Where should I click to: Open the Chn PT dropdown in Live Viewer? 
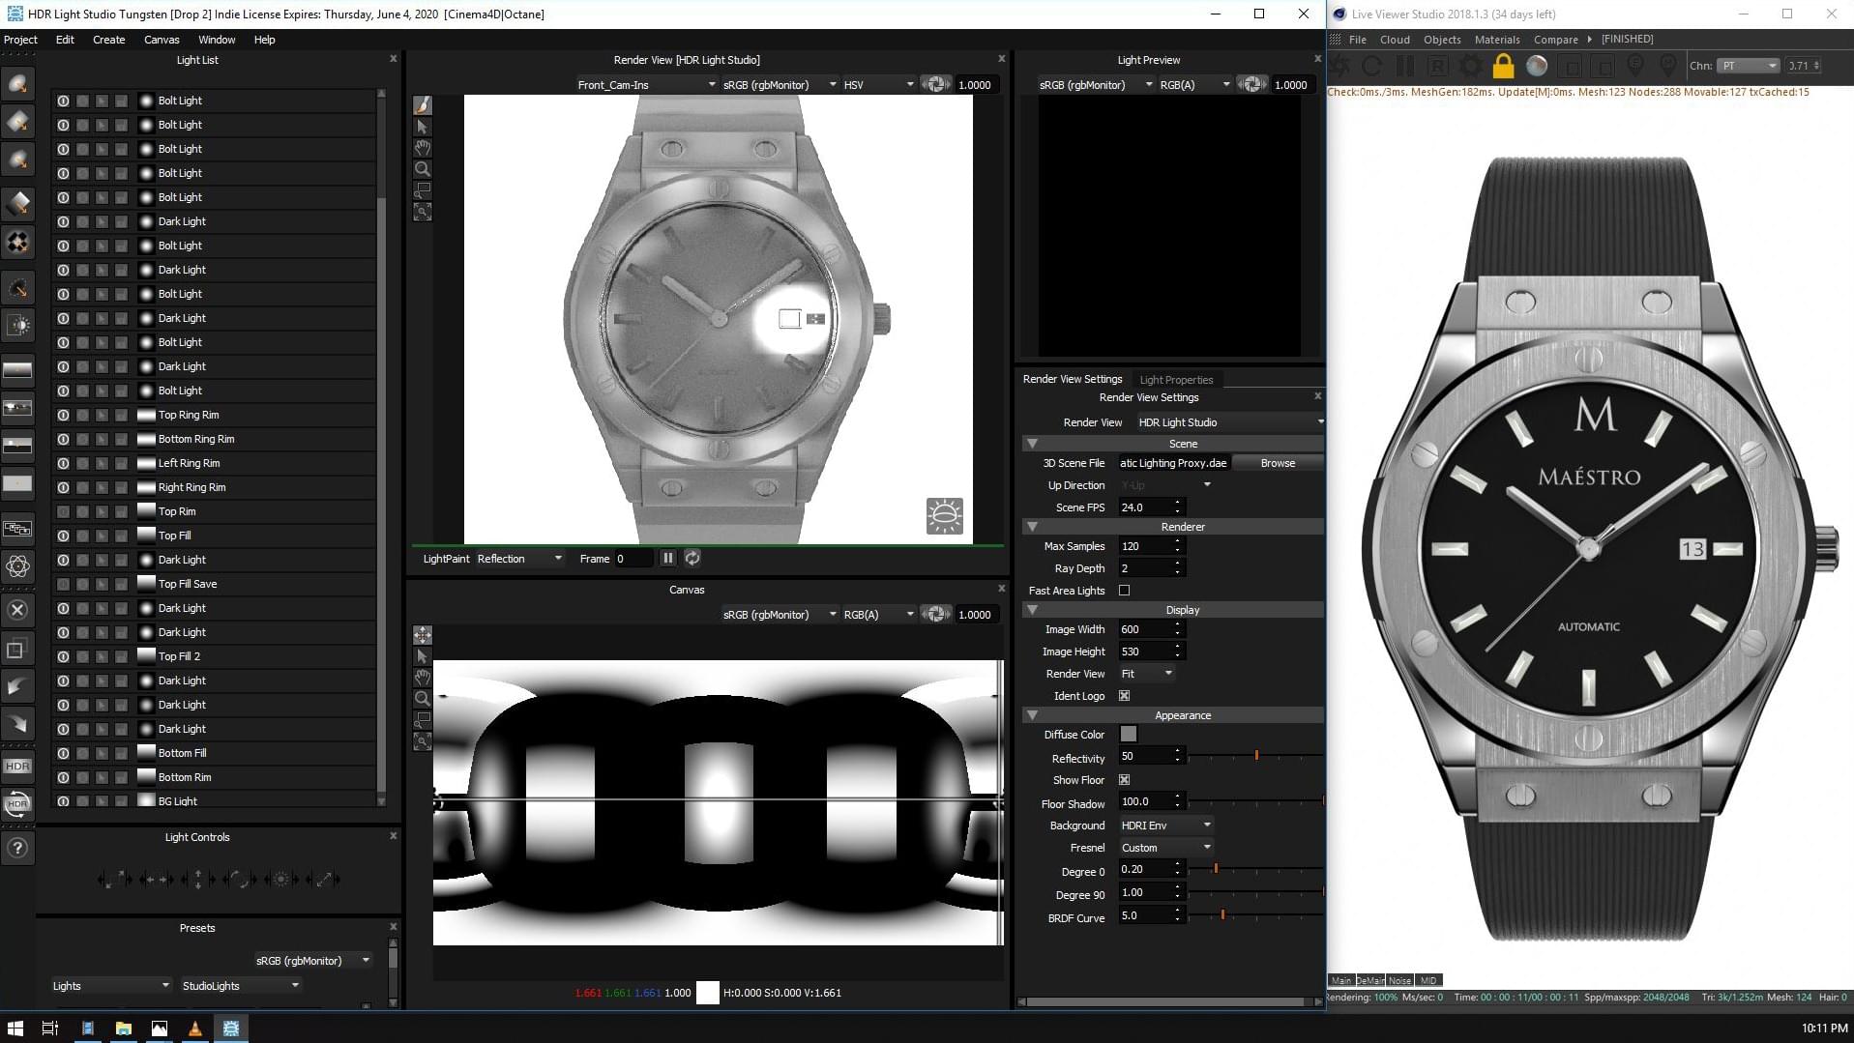(x=1749, y=66)
